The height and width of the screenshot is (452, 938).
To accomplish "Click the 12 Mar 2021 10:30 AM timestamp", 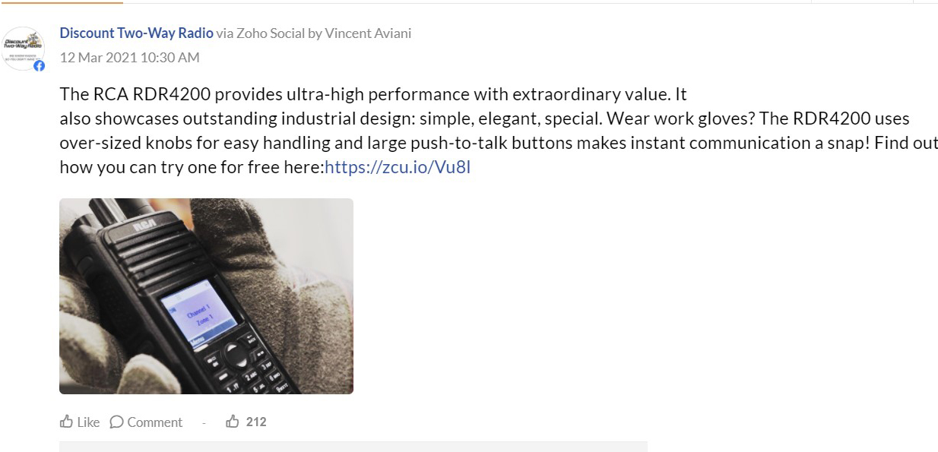I will (x=130, y=57).
